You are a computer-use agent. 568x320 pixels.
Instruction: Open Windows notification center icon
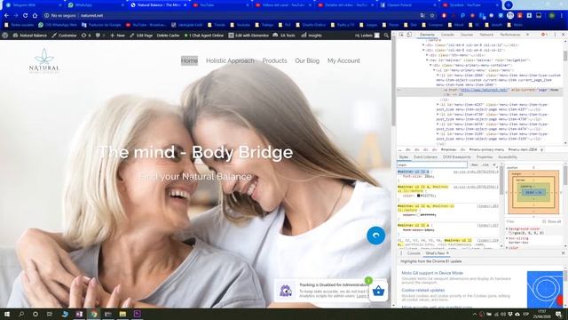pos(558,314)
